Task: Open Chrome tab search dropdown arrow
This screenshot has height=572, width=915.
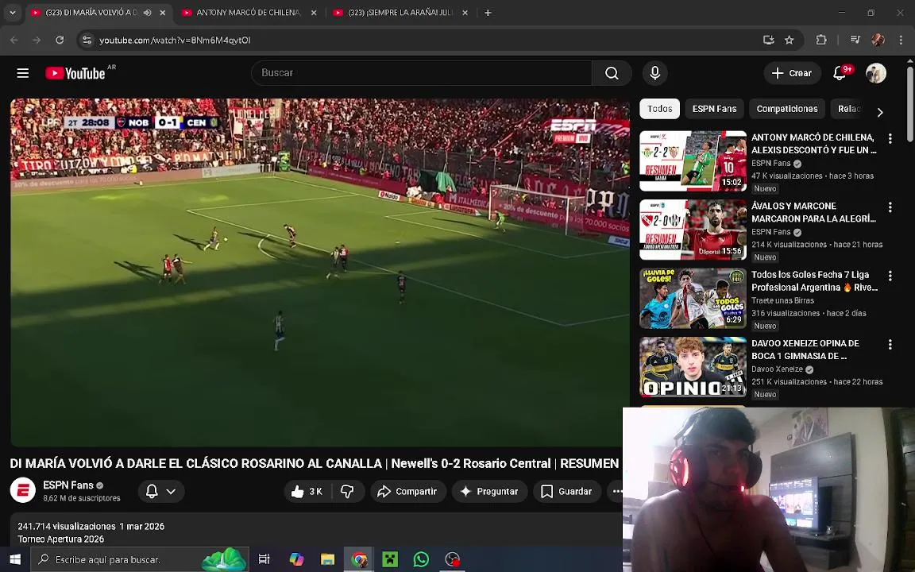Action: (x=12, y=12)
